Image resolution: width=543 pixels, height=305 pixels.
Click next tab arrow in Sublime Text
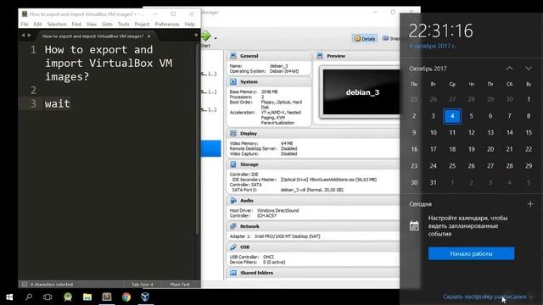pos(30,36)
